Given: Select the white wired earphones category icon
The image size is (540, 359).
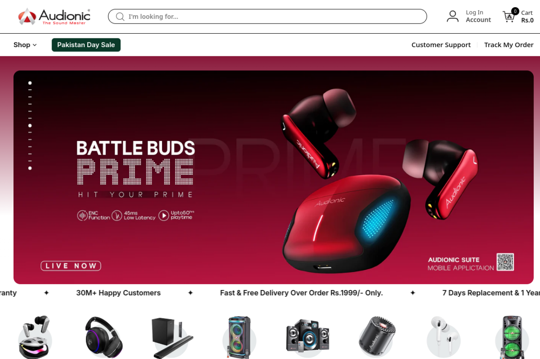Looking at the screenshot, I should pyautogui.click(x=444, y=337).
